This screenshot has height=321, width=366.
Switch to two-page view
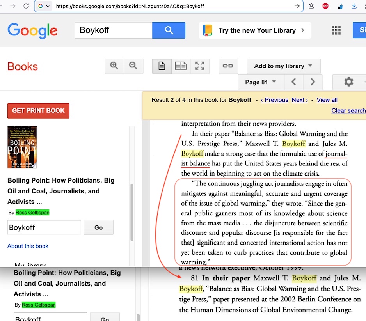pos(181,66)
